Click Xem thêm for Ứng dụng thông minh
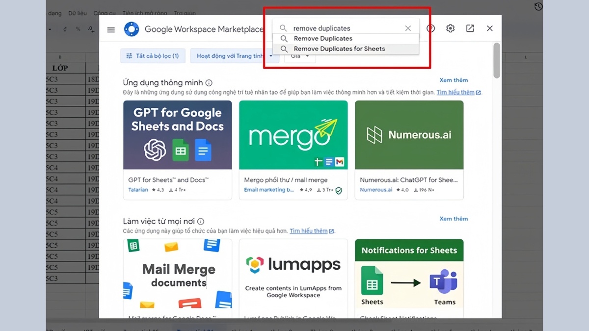Viewport: 589px width, 331px height. point(454,80)
